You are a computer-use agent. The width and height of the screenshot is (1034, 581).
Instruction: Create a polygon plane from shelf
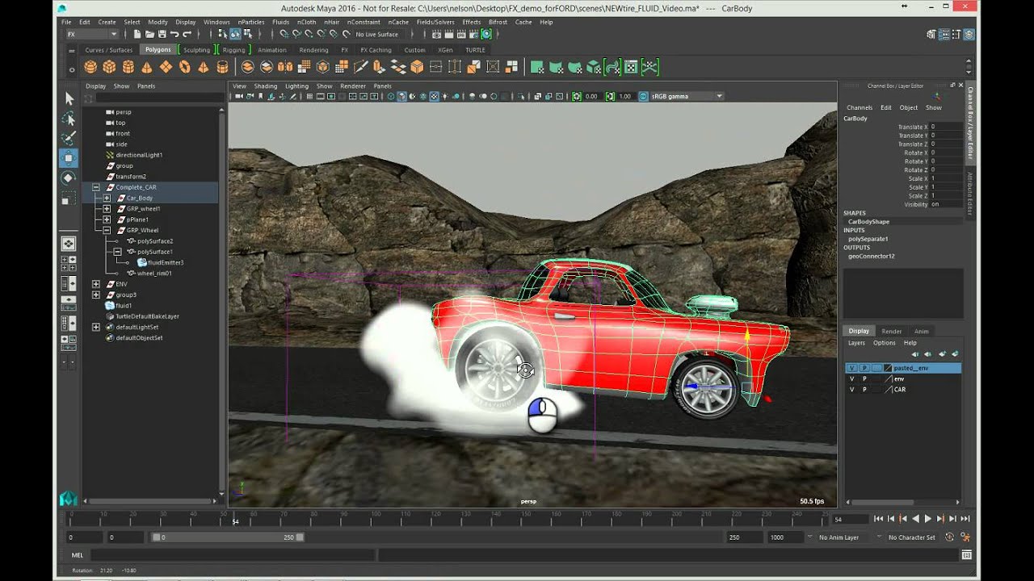pos(165,67)
